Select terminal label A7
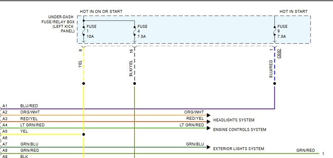 [5, 144]
